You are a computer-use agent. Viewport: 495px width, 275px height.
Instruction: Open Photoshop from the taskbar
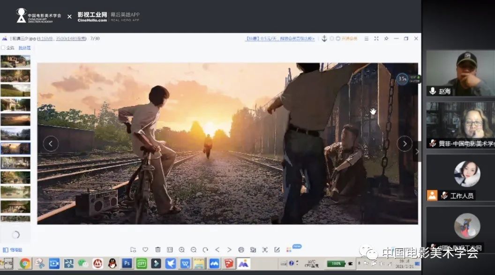[127, 263]
